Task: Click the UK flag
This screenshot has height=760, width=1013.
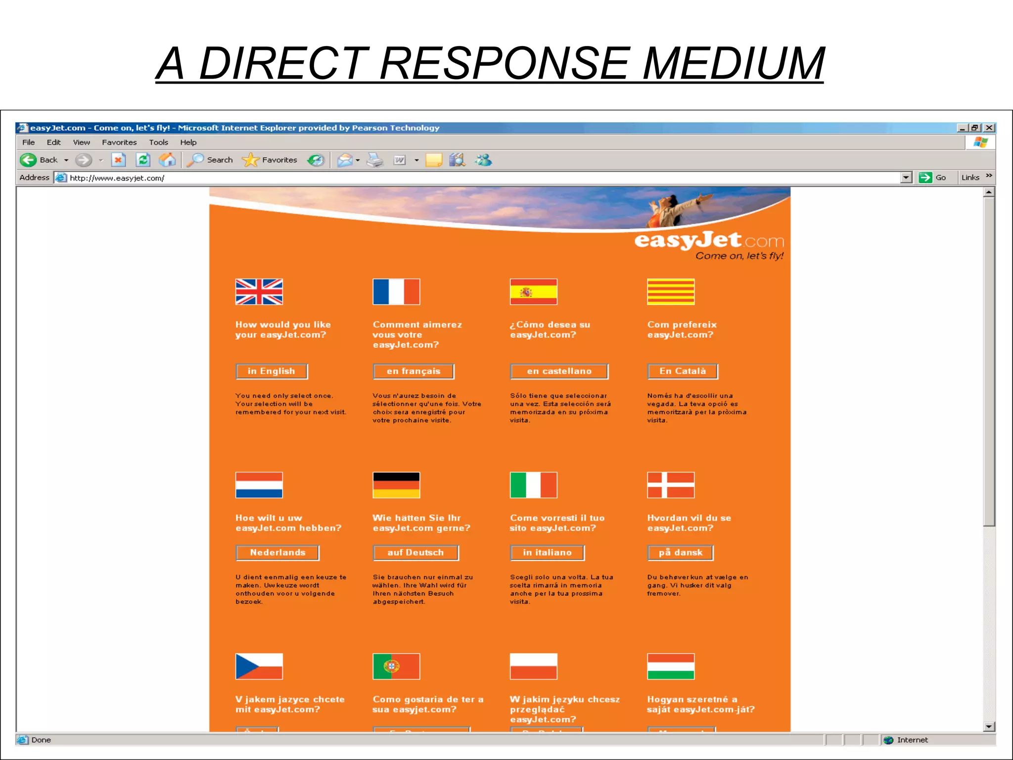Action: click(259, 291)
